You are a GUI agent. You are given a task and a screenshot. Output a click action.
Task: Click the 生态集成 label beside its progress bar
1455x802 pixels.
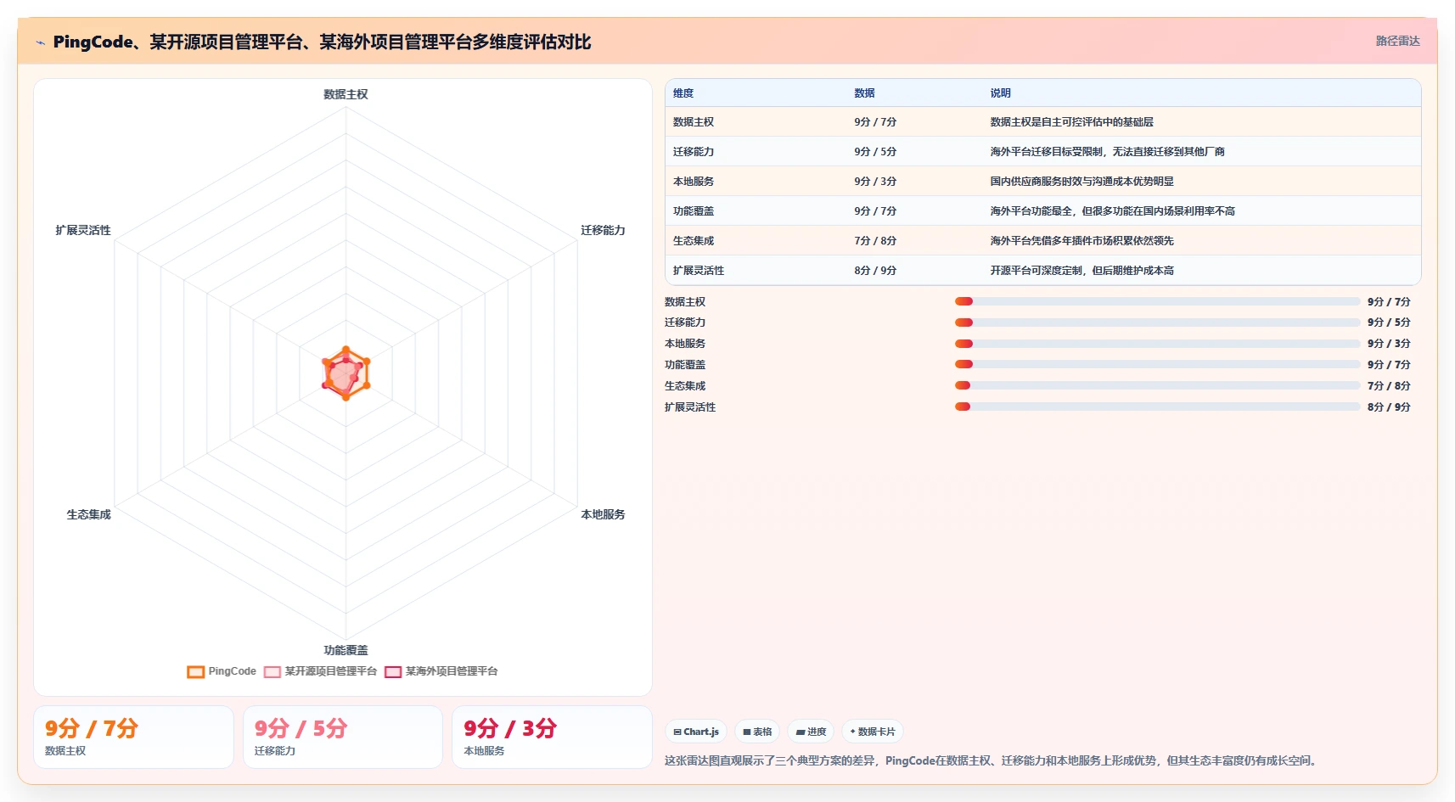click(x=685, y=386)
